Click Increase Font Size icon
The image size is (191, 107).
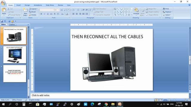pyautogui.click(x=62, y=10)
